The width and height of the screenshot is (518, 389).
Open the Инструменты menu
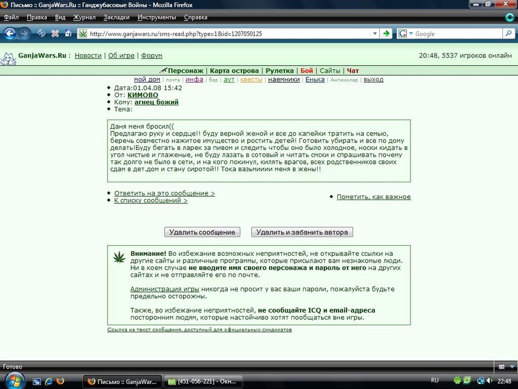tap(157, 17)
